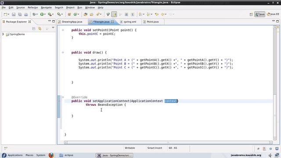
Task: Click the Run Last Tool coverage icon
Action: 50,14
